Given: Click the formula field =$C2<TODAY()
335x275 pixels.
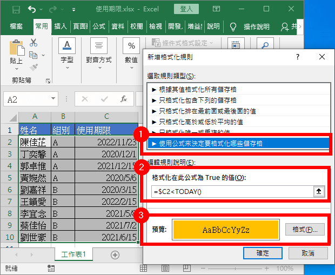Looking at the screenshot, I should point(232,191).
